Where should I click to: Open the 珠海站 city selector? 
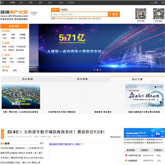pos(34,13)
